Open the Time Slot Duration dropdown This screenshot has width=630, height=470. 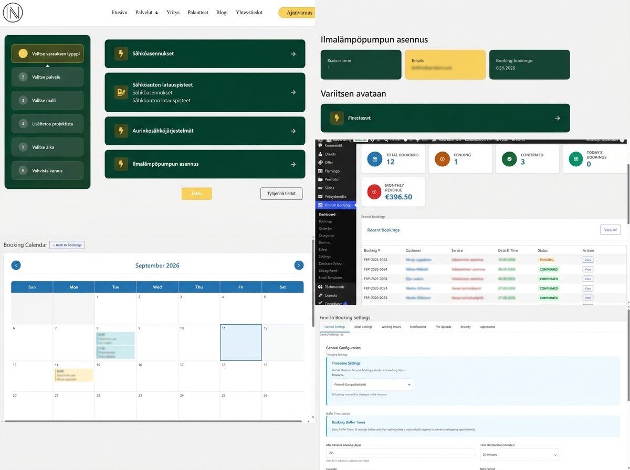(x=519, y=455)
